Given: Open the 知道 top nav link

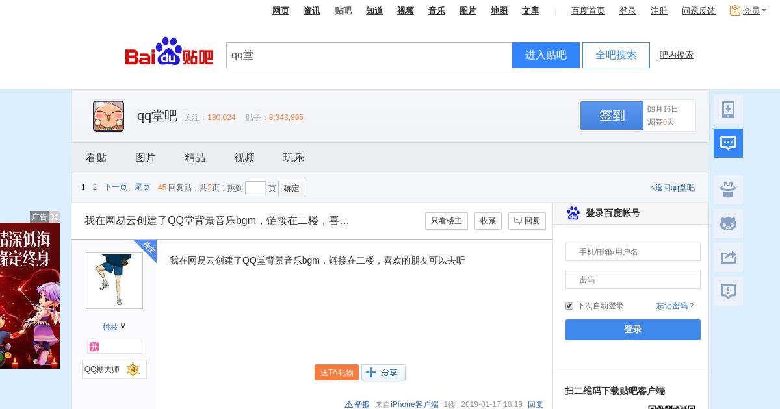Looking at the screenshot, I should tap(374, 10).
